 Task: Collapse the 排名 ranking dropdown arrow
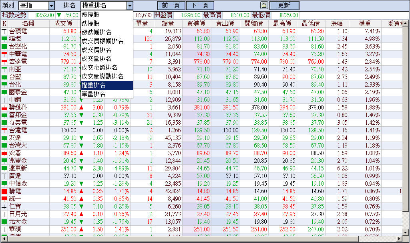pos(130,6)
